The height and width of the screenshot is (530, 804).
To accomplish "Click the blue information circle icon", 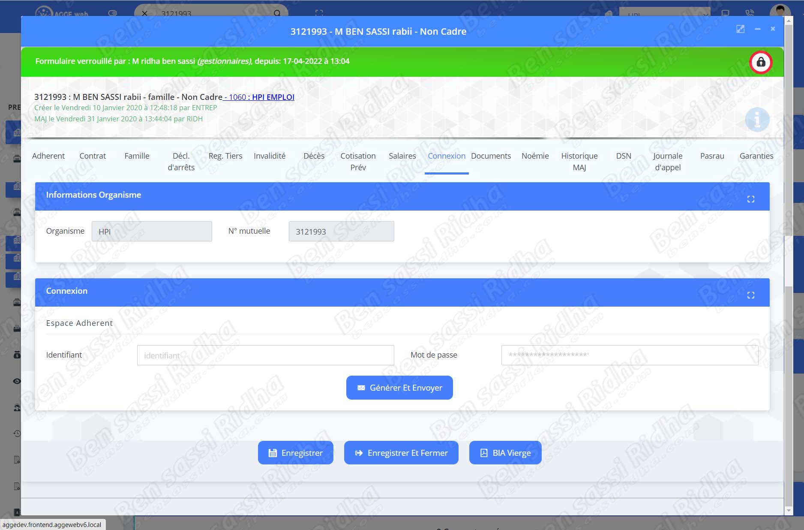I will tap(757, 119).
